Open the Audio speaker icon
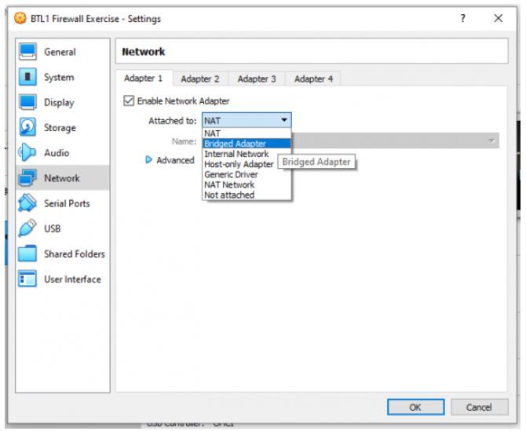The image size is (526, 431). [27, 152]
